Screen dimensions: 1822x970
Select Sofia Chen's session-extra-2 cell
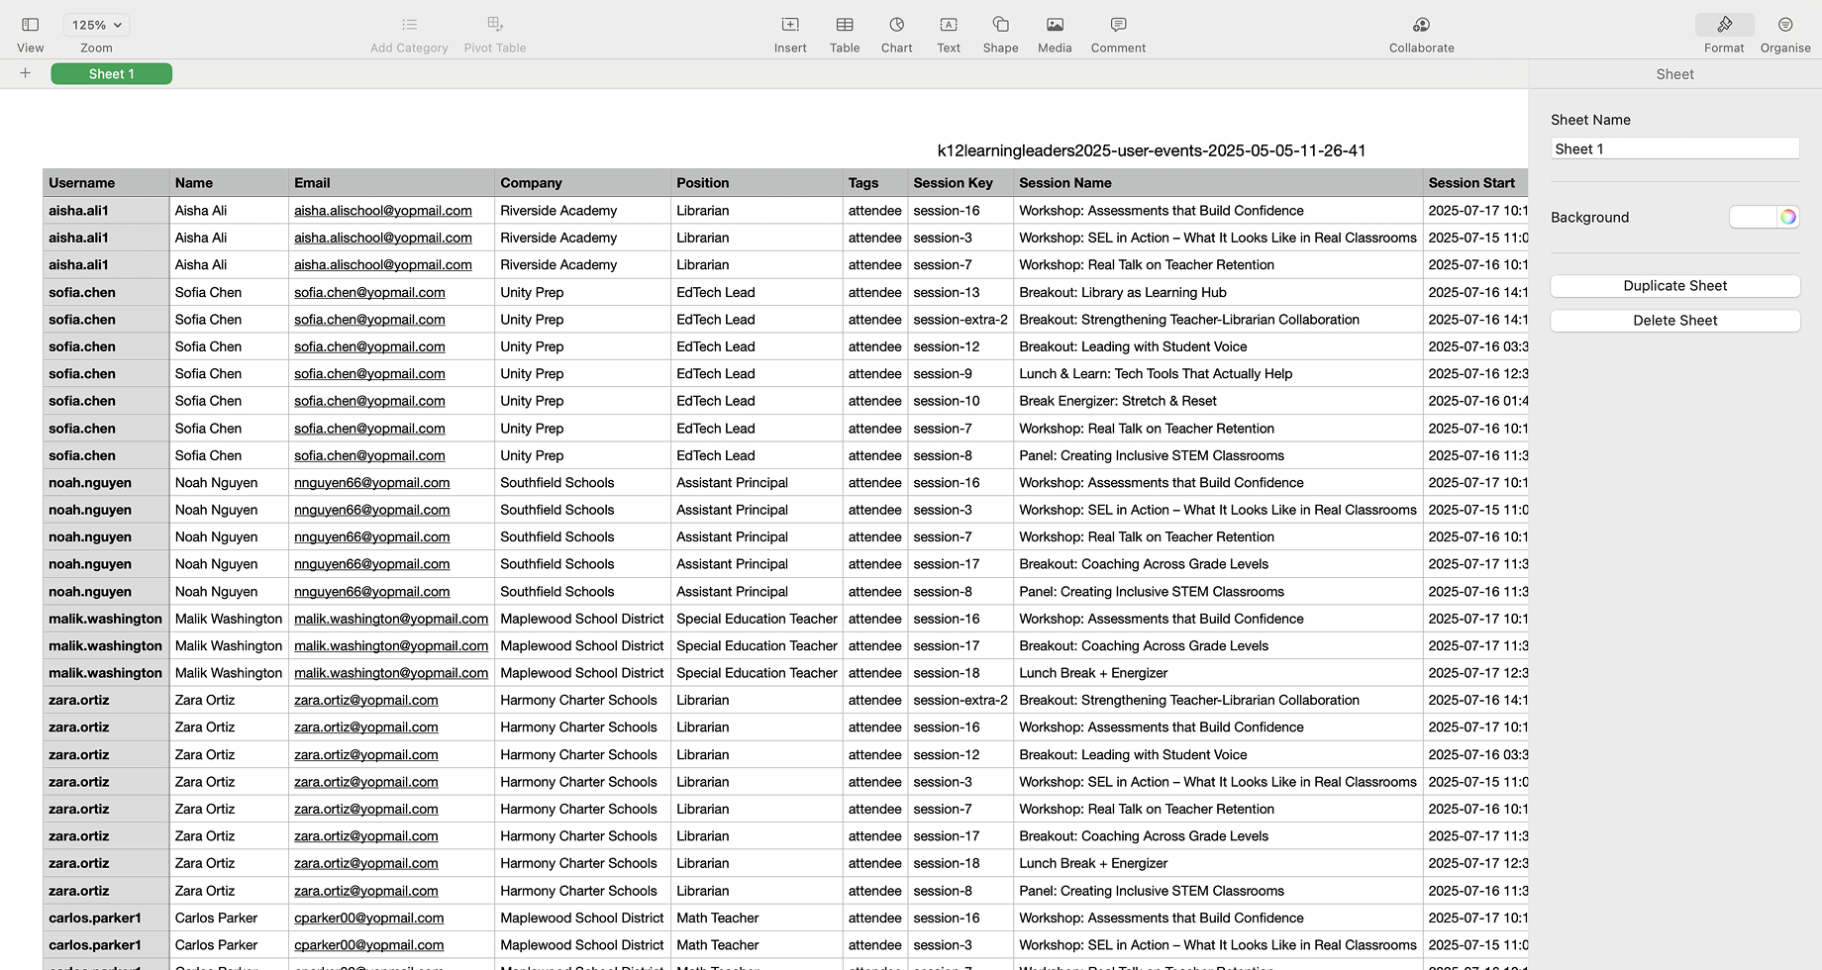tap(961, 320)
